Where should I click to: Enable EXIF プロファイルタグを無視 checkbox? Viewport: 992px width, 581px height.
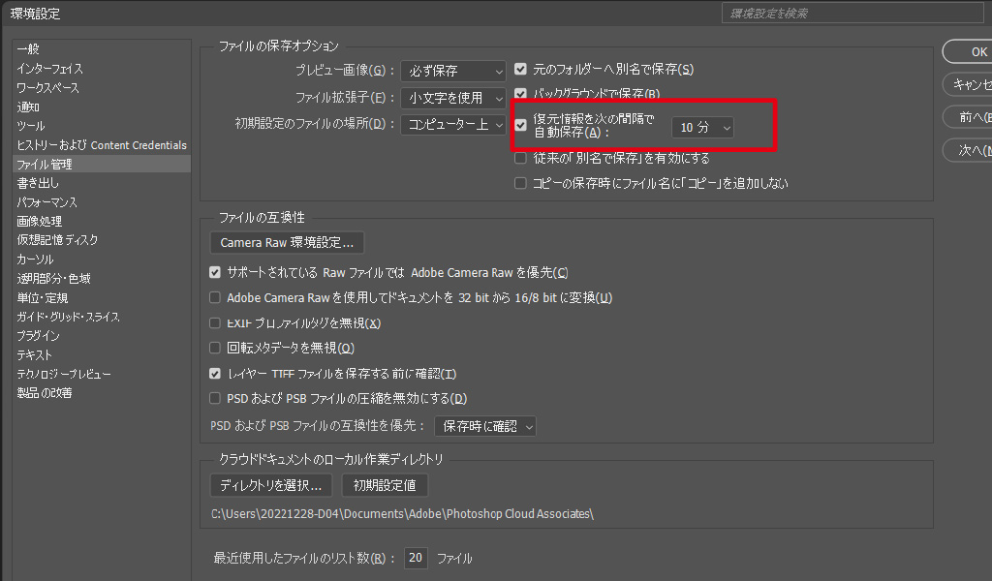pyautogui.click(x=216, y=323)
